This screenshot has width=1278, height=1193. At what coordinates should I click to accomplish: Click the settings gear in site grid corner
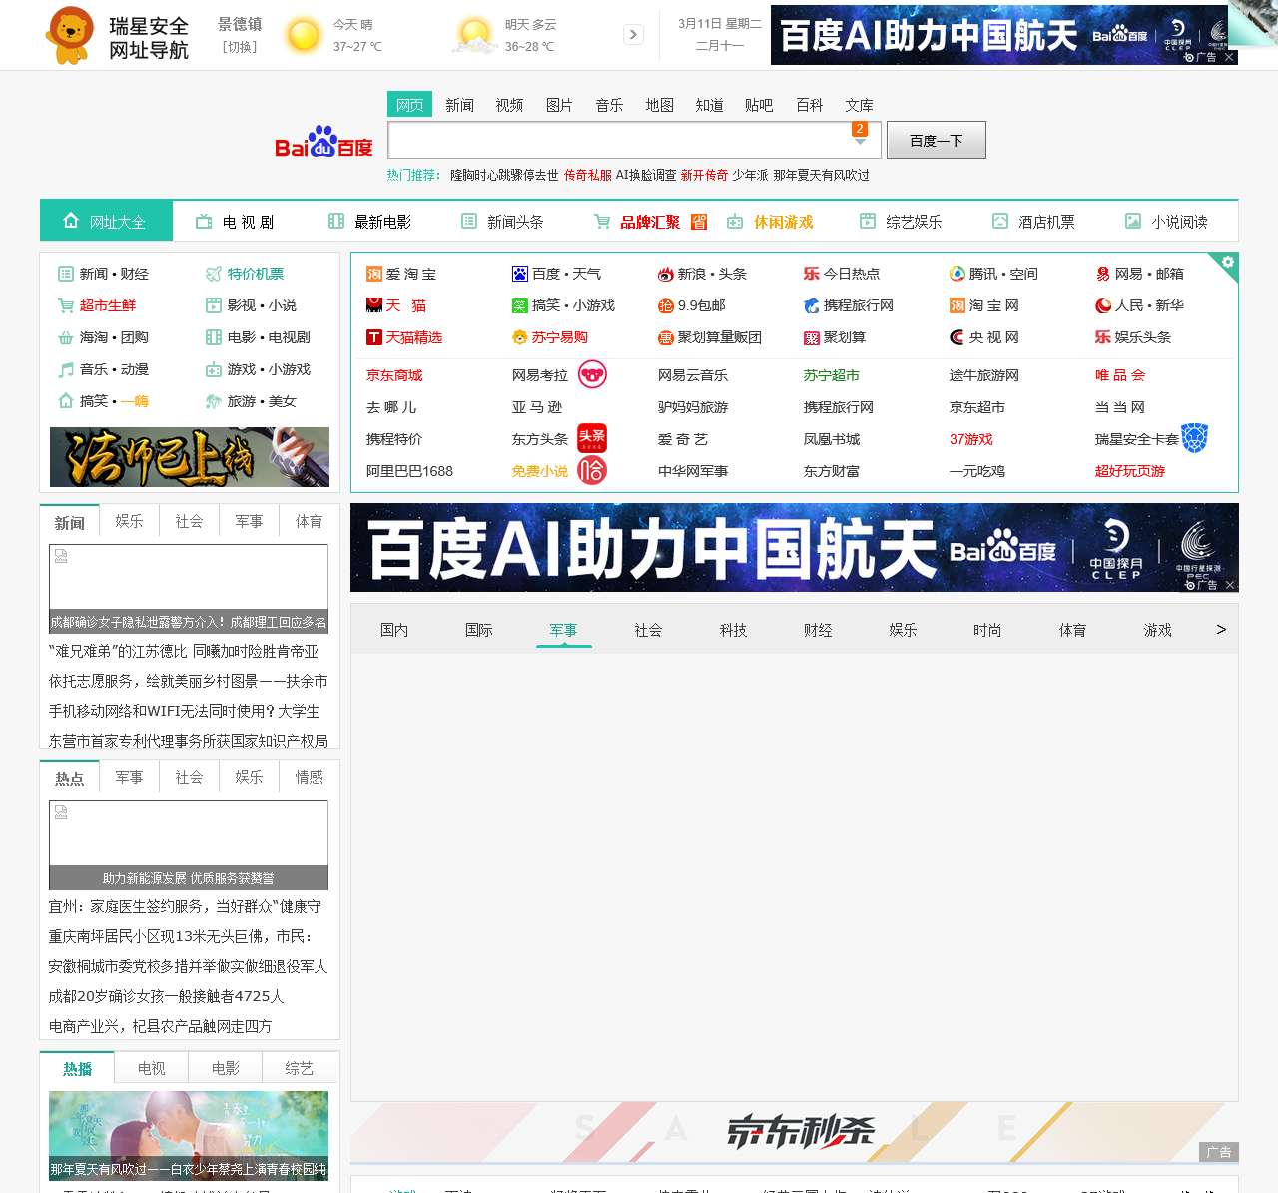[1228, 262]
